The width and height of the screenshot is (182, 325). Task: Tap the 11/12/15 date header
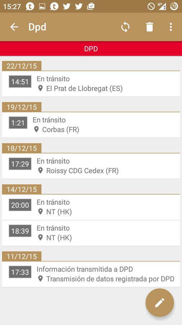click(x=22, y=256)
